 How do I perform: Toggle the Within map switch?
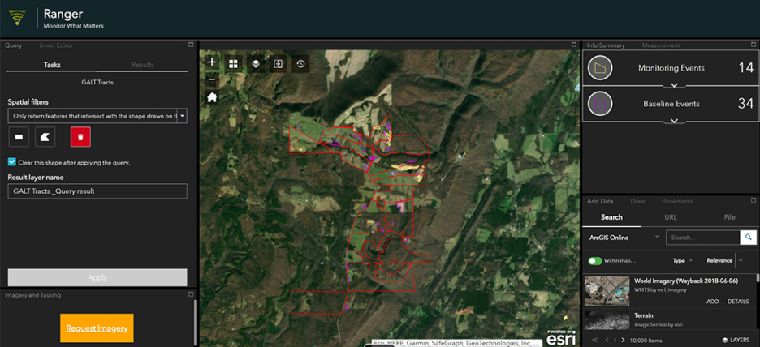click(595, 261)
